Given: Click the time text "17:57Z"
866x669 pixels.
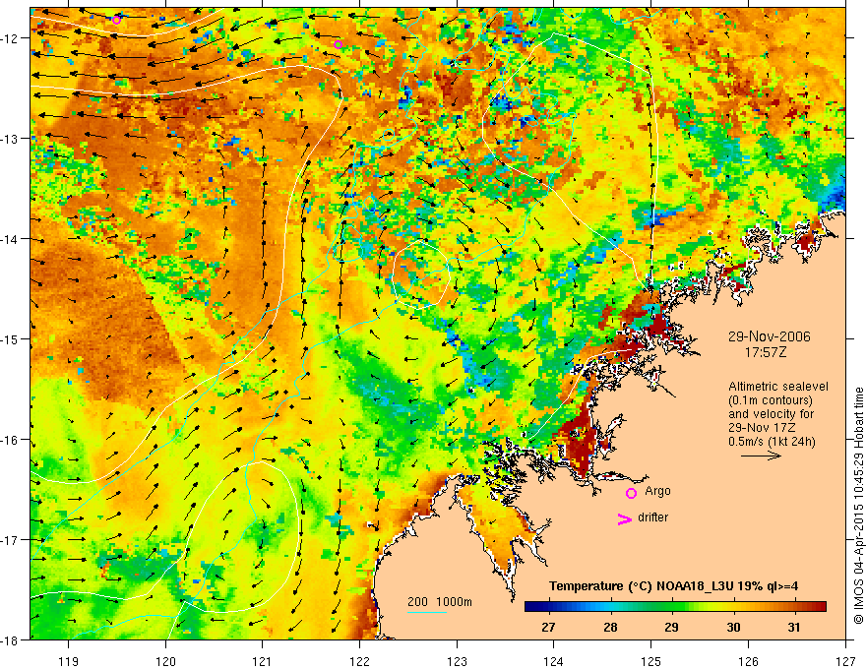Looking at the screenshot, I should tap(765, 352).
